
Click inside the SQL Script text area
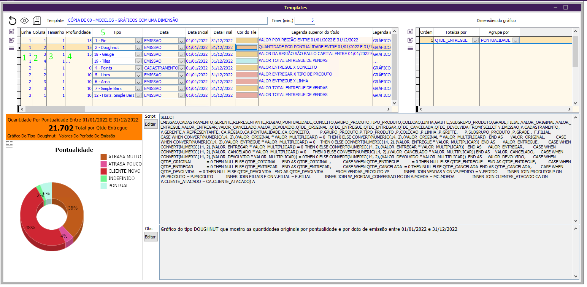point(366,169)
